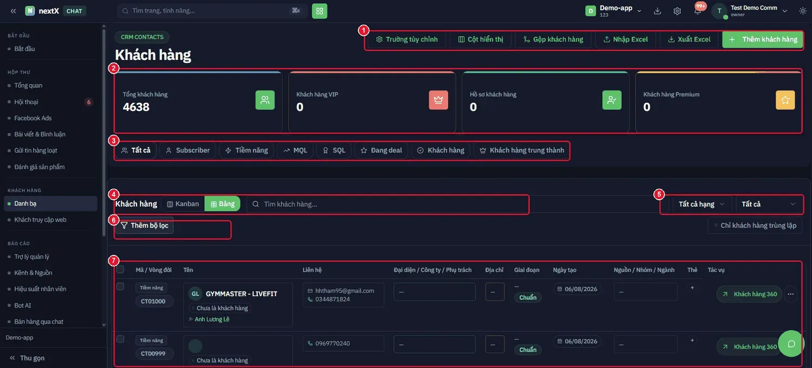The width and height of the screenshot is (812, 368).
Task: Click the download icon in the top bar
Action: (x=658, y=11)
